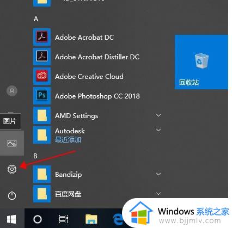Open the Settings gear in Start sidebar
232x228 pixels.
click(12, 169)
